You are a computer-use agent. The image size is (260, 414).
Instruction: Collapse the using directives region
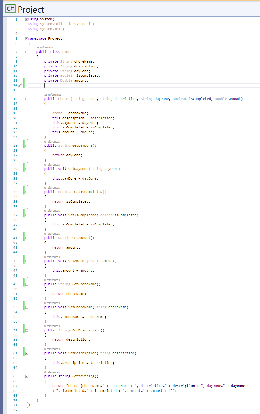(x=26, y=19)
